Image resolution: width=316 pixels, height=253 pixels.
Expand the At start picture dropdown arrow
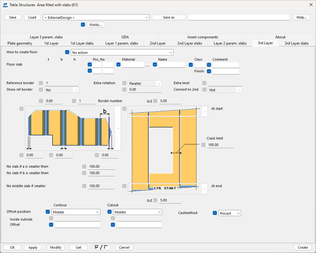[205, 111]
